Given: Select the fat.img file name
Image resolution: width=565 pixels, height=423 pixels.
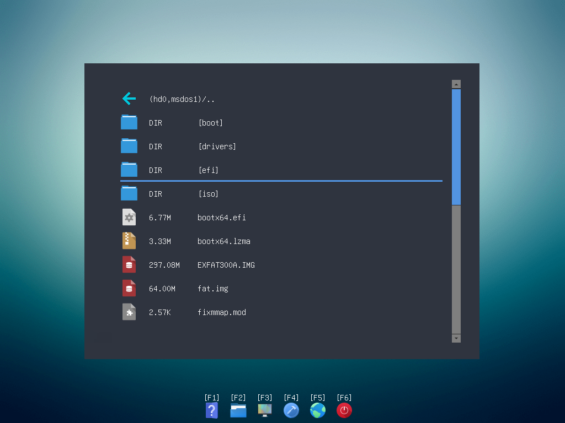Looking at the screenshot, I should click(212, 289).
